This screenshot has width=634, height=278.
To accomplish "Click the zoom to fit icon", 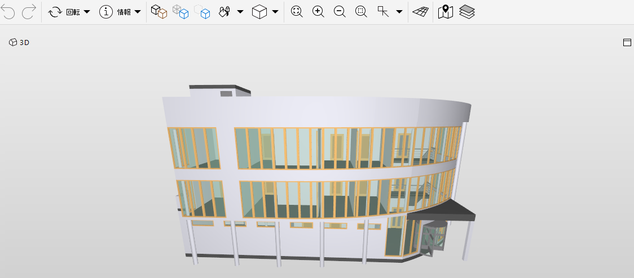I will [297, 12].
